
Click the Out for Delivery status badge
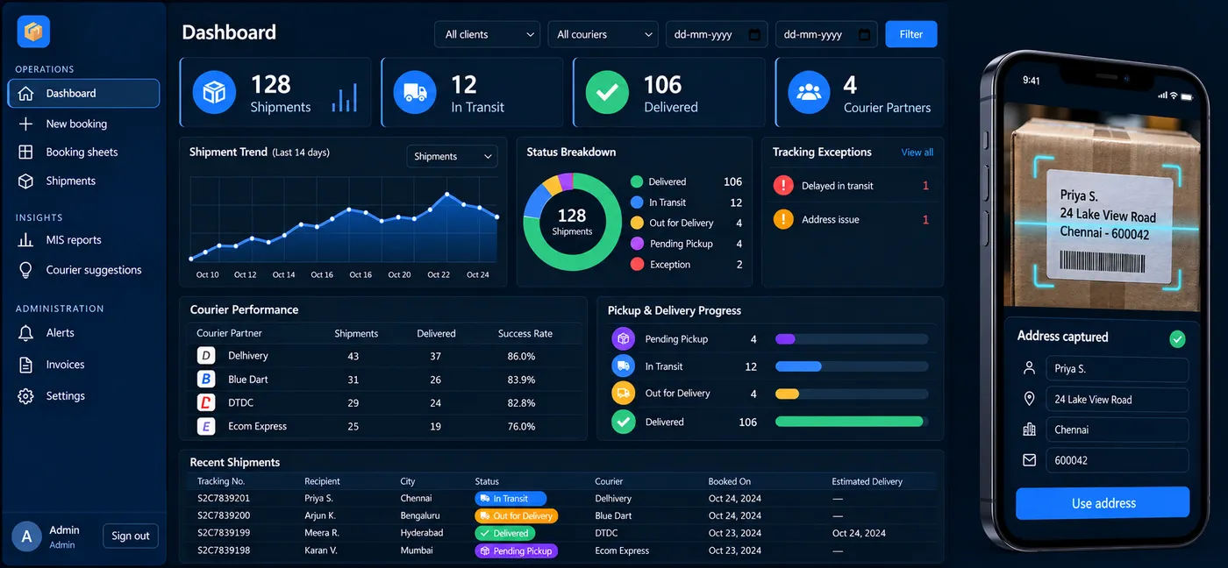pos(516,516)
